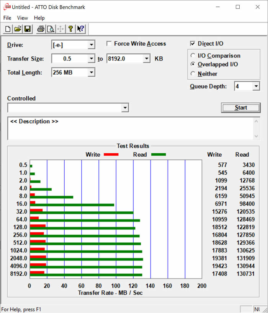Viewport: 268px width, 313px height.
Task: Click the description box scroll up arrow
Action: (x=257, y=121)
